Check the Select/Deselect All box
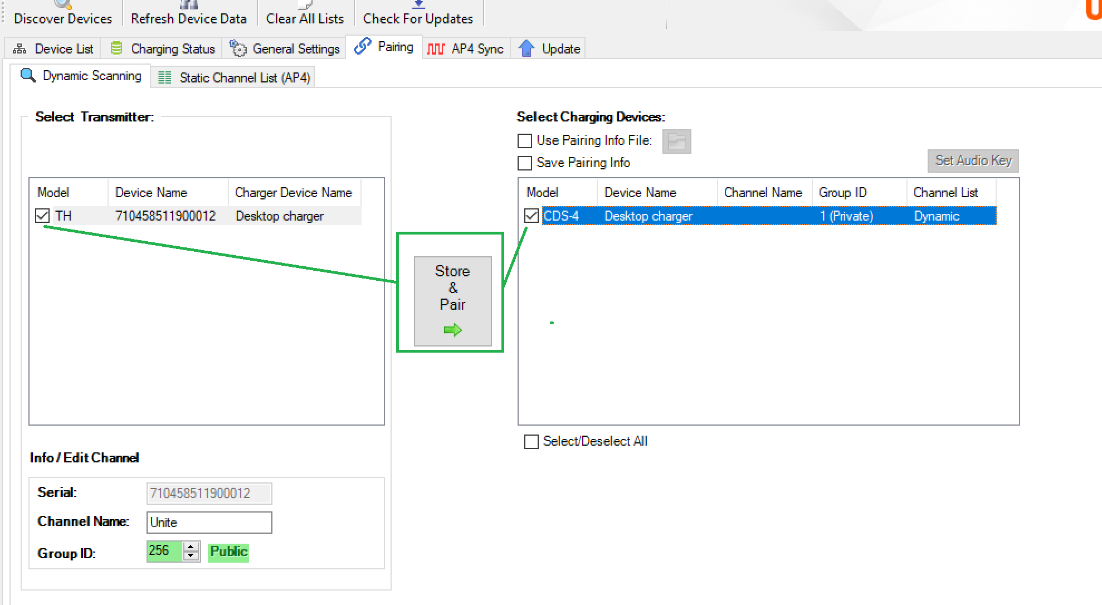This screenshot has width=1102, height=605. [x=532, y=442]
